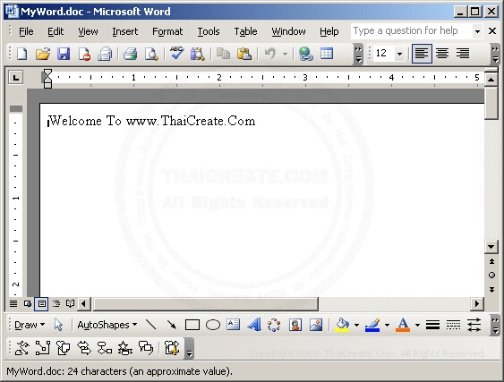This screenshot has width=504, height=382.
Task: Click the More AutoShapes icon
Action: pos(172,348)
